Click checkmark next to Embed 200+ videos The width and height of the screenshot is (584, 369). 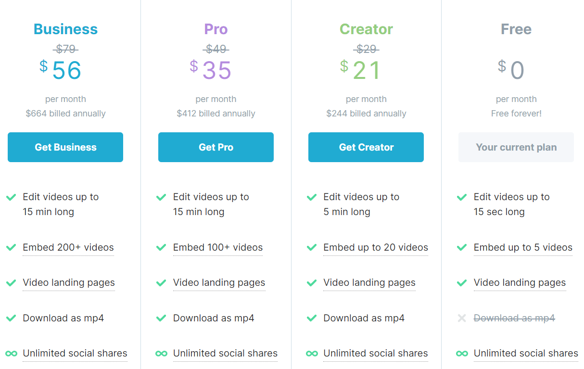coord(11,247)
